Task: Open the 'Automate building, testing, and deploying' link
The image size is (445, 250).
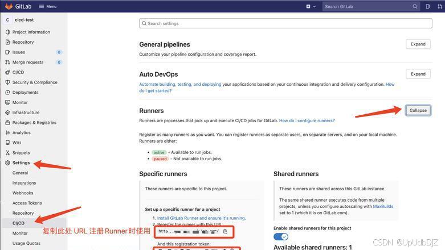Action: (180, 84)
